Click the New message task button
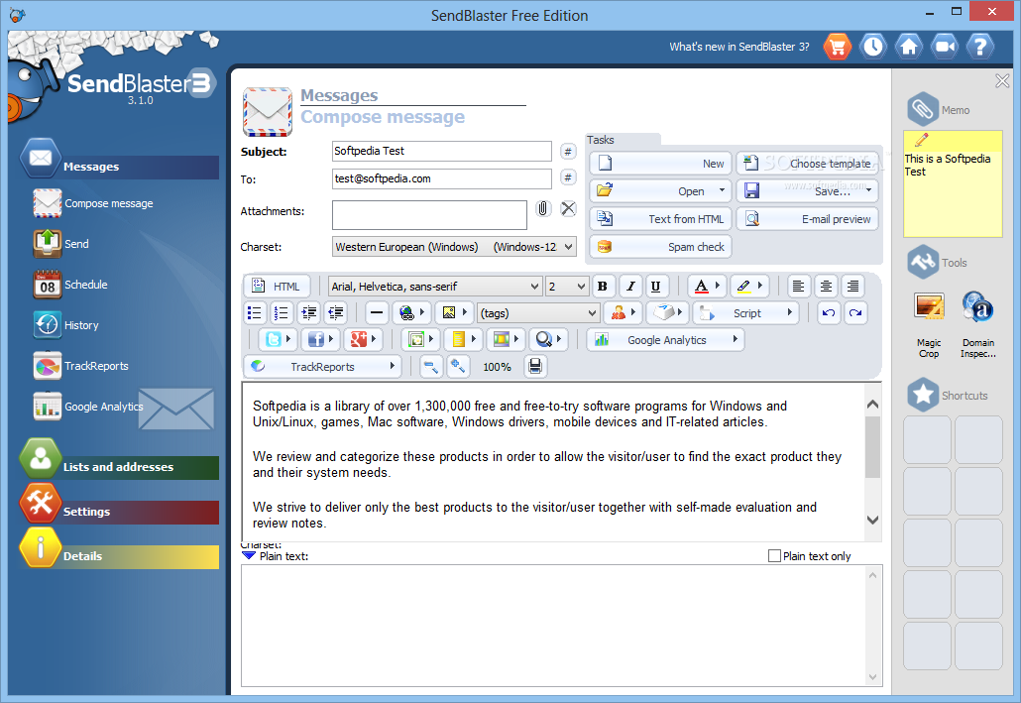 pos(661,163)
